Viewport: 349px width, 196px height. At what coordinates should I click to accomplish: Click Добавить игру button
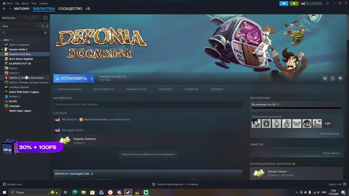(x=12, y=184)
